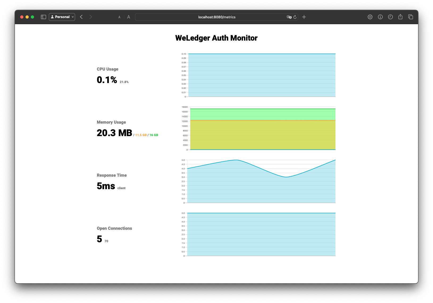Increase text size with large A
433x303 pixels.
tap(129, 17)
